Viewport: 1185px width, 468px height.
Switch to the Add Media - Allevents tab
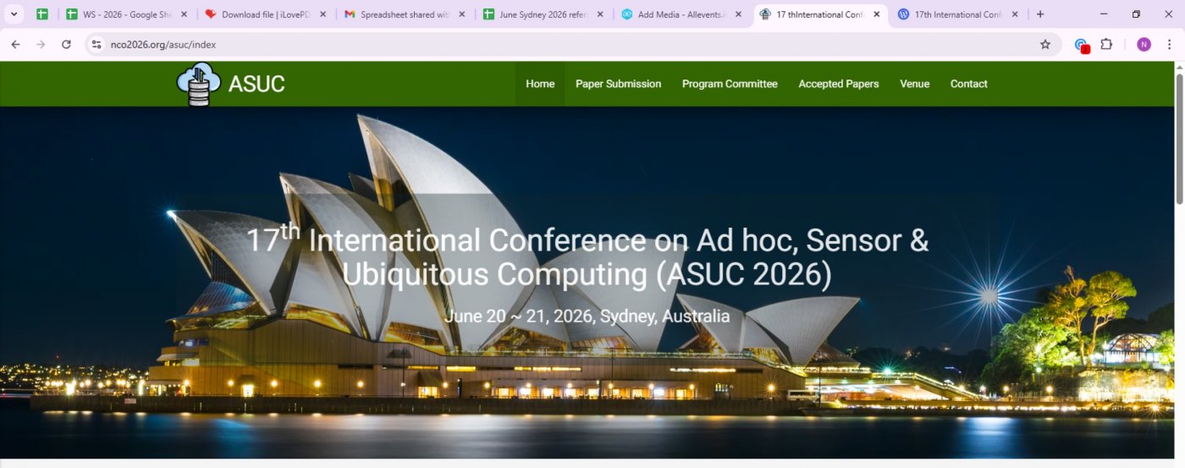677,14
